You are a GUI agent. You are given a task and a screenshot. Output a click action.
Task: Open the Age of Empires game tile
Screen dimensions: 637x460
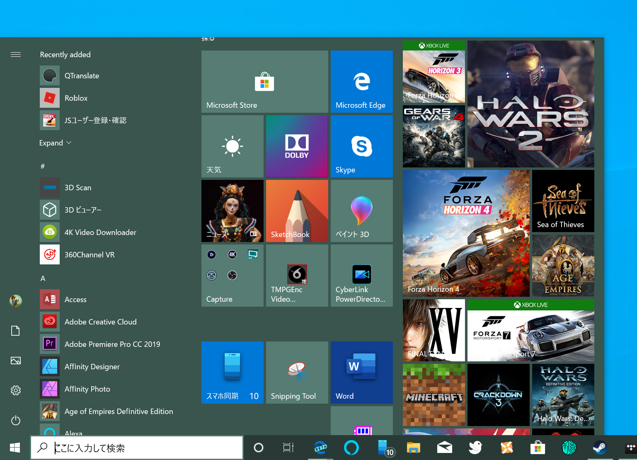[x=563, y=266]
